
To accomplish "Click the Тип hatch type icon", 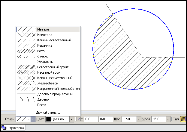I will (x=183, y=119).
